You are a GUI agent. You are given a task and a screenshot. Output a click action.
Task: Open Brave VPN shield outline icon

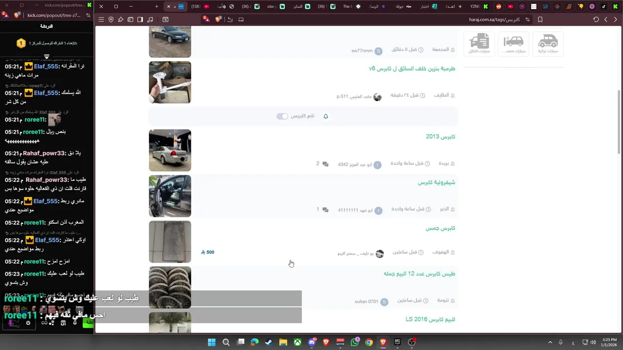(x=111, y=19)
